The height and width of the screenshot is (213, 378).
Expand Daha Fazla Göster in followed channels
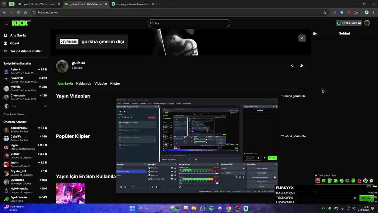[14, 114]
